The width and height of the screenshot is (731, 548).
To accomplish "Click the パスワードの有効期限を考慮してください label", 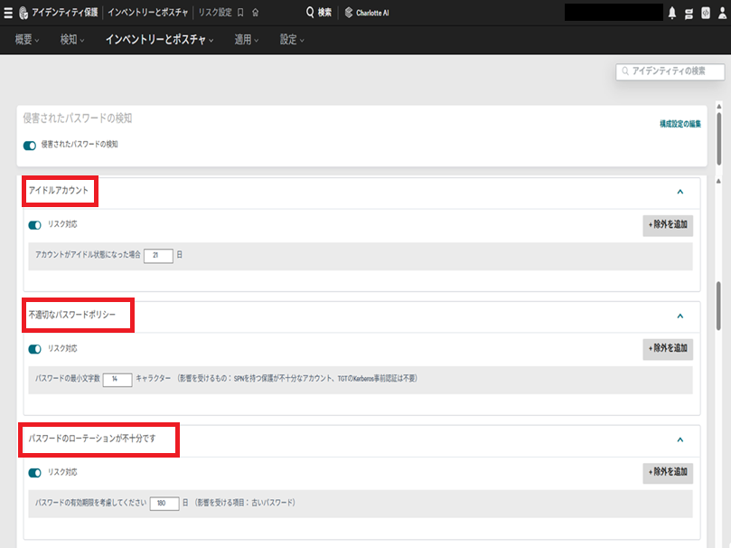I will [91, 502].
